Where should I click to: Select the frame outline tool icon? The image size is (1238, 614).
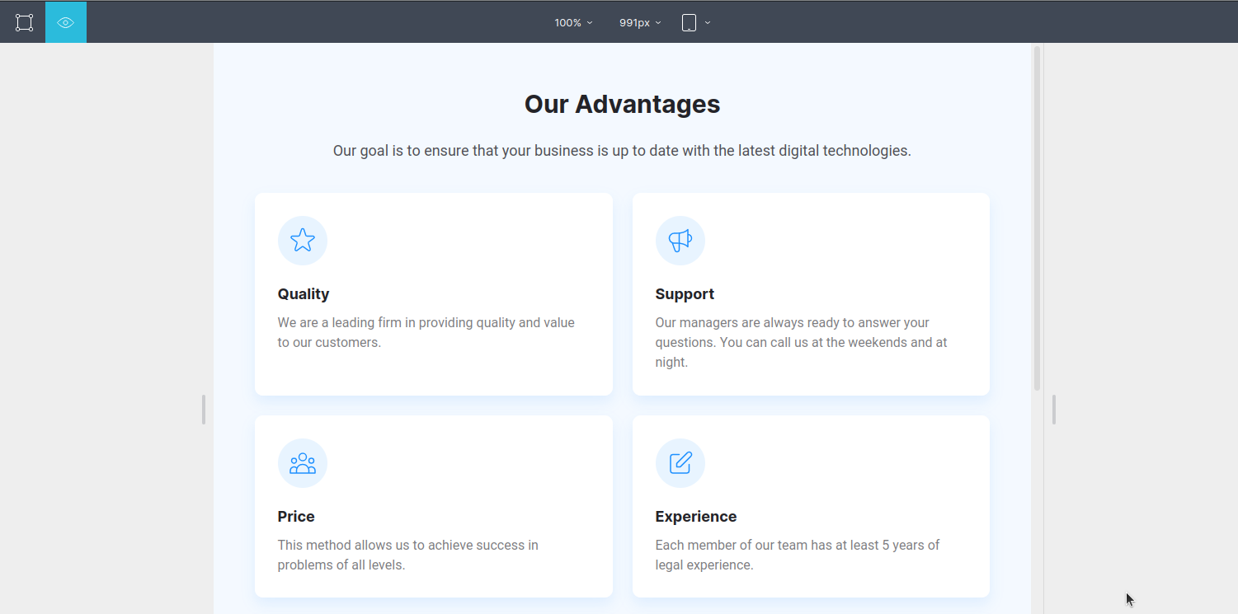pos(24,22)
